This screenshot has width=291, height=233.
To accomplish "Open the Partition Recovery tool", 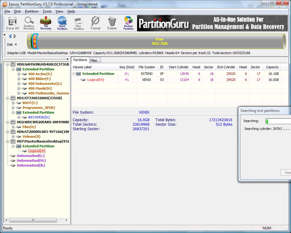I will click(x=29, y=23).
